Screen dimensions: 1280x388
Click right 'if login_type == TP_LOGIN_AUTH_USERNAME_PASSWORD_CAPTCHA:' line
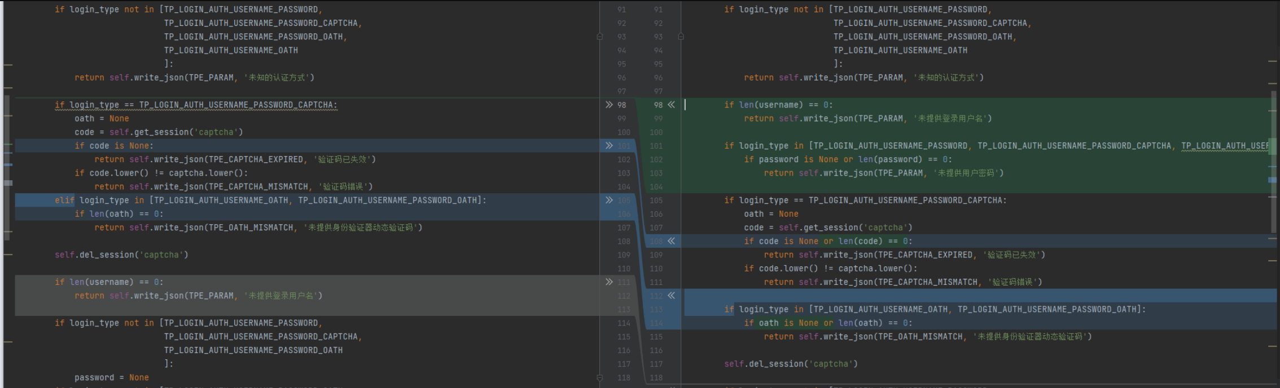[x=865, y=200]
